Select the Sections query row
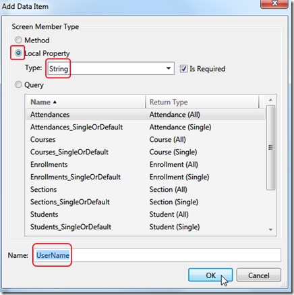 coord(146,190)
